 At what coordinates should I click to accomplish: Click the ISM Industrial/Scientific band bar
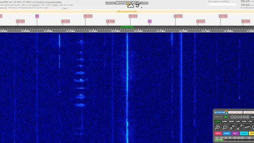(x=127, y=12)
